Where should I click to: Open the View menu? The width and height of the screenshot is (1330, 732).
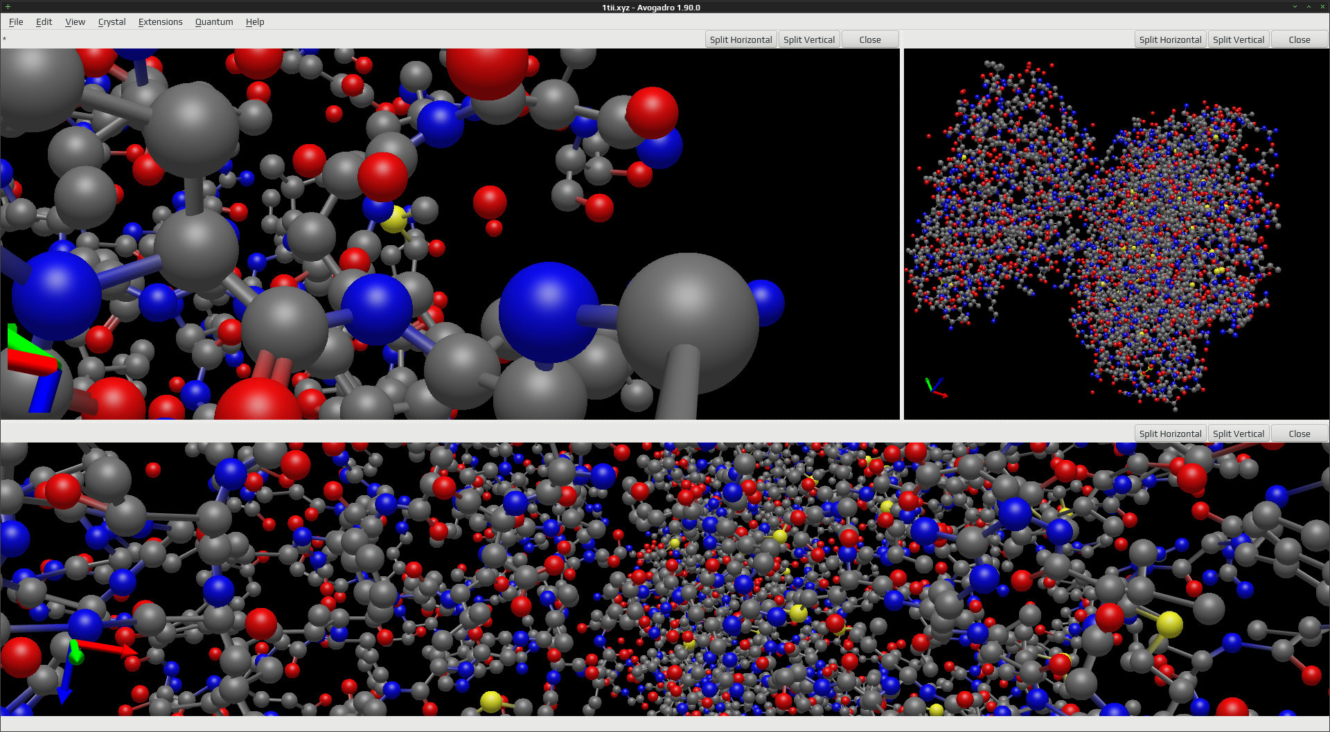click(75, 21)
